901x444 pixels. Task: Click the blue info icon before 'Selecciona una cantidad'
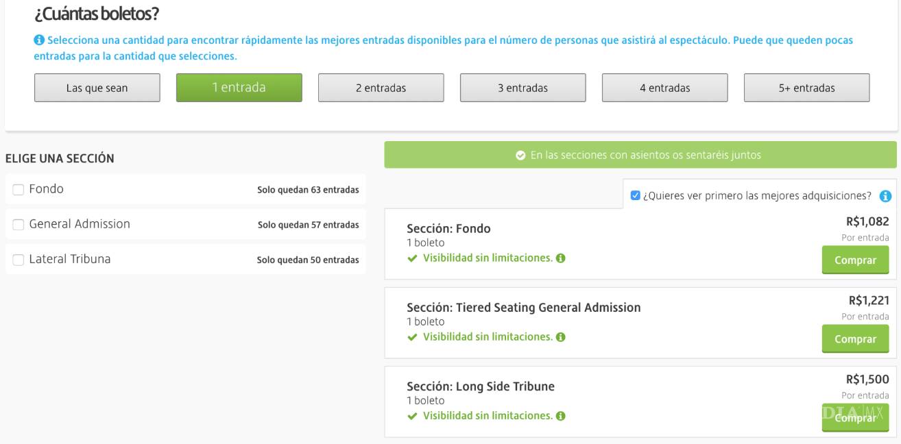pyautogui.click(x=38, y=41)
